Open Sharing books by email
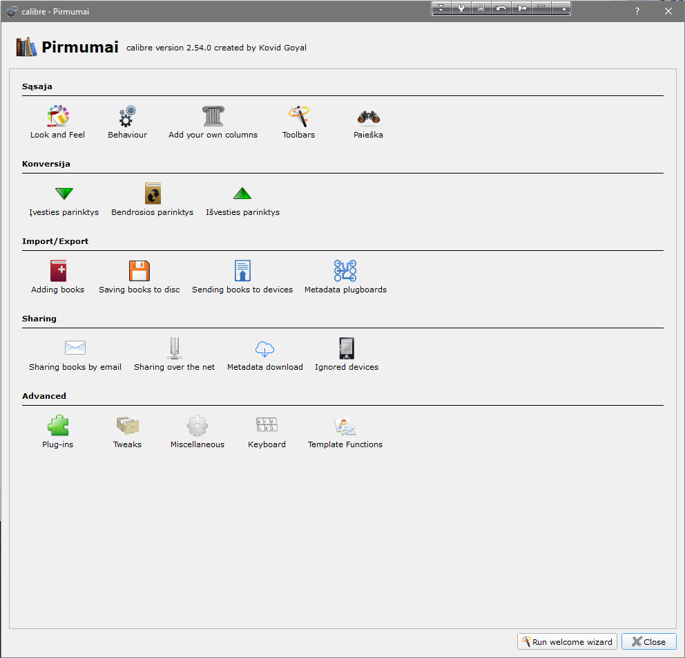 75,354
